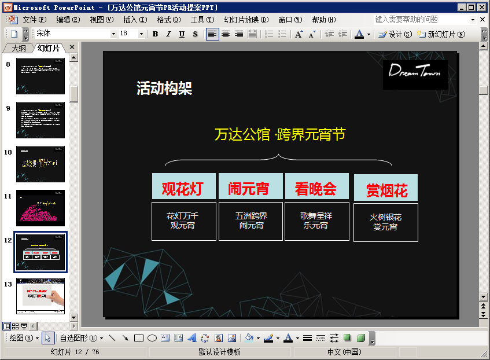Screen dimensions: 490x360
Task: Switch to Slide Sorter view
Action: (15, 326)
